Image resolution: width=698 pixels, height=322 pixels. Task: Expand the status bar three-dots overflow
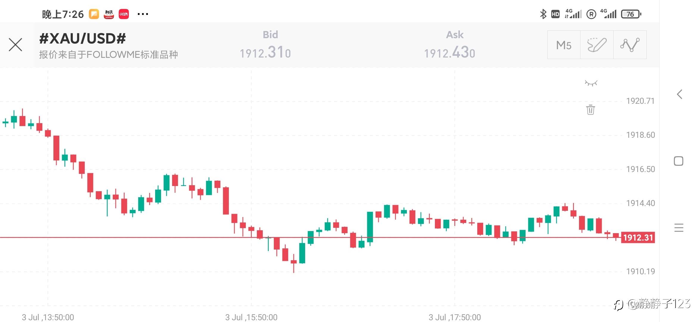(143, 14)
